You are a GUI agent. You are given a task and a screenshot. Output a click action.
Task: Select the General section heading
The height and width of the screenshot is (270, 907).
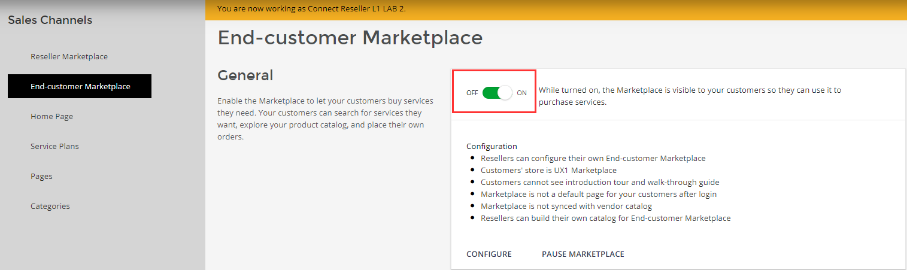(245, 75)
